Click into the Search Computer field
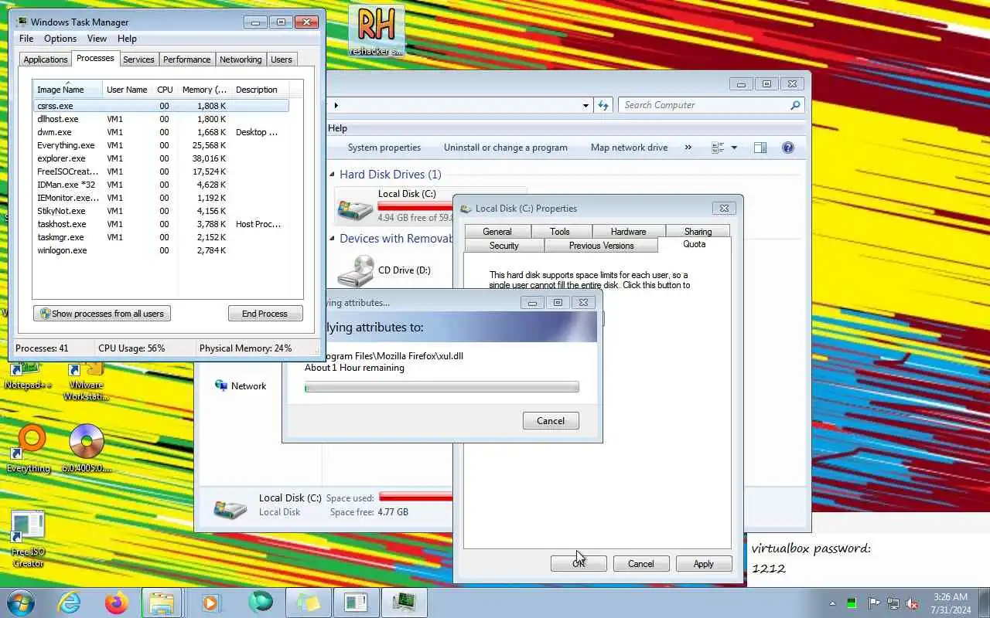Image resolution: width=990 pixels, height=618 pixels. tap(704, 105)
